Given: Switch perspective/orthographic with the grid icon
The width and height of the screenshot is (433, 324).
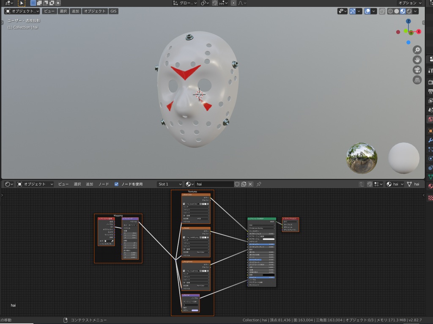Looking at the screenshot, I should click(x=417, y=80).
